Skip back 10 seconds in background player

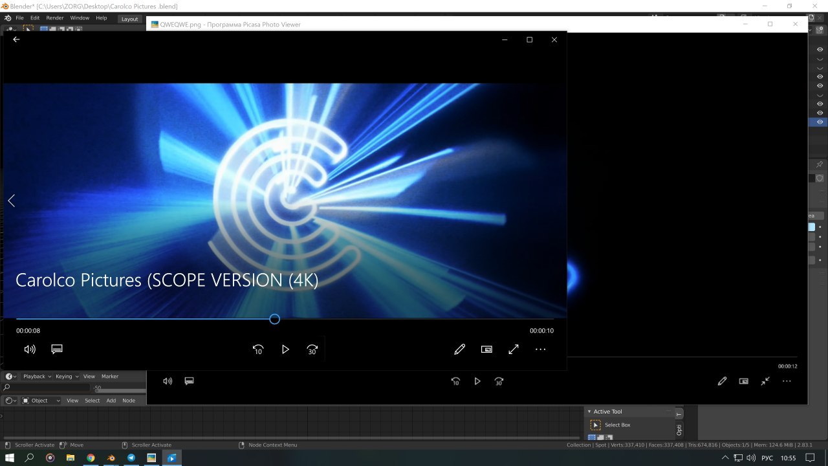click(455, 382)
